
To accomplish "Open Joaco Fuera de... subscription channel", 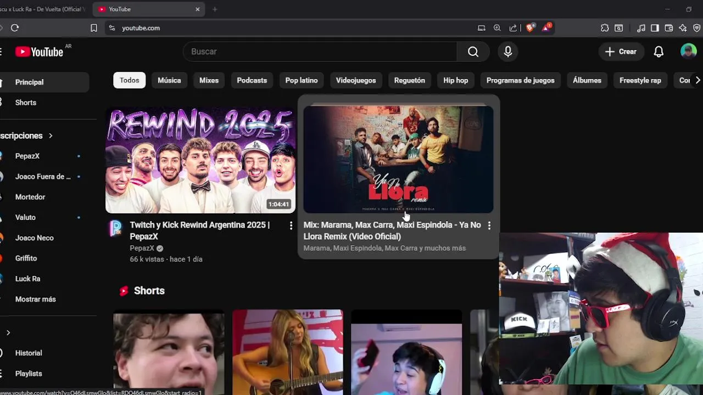I will (44, 177).
